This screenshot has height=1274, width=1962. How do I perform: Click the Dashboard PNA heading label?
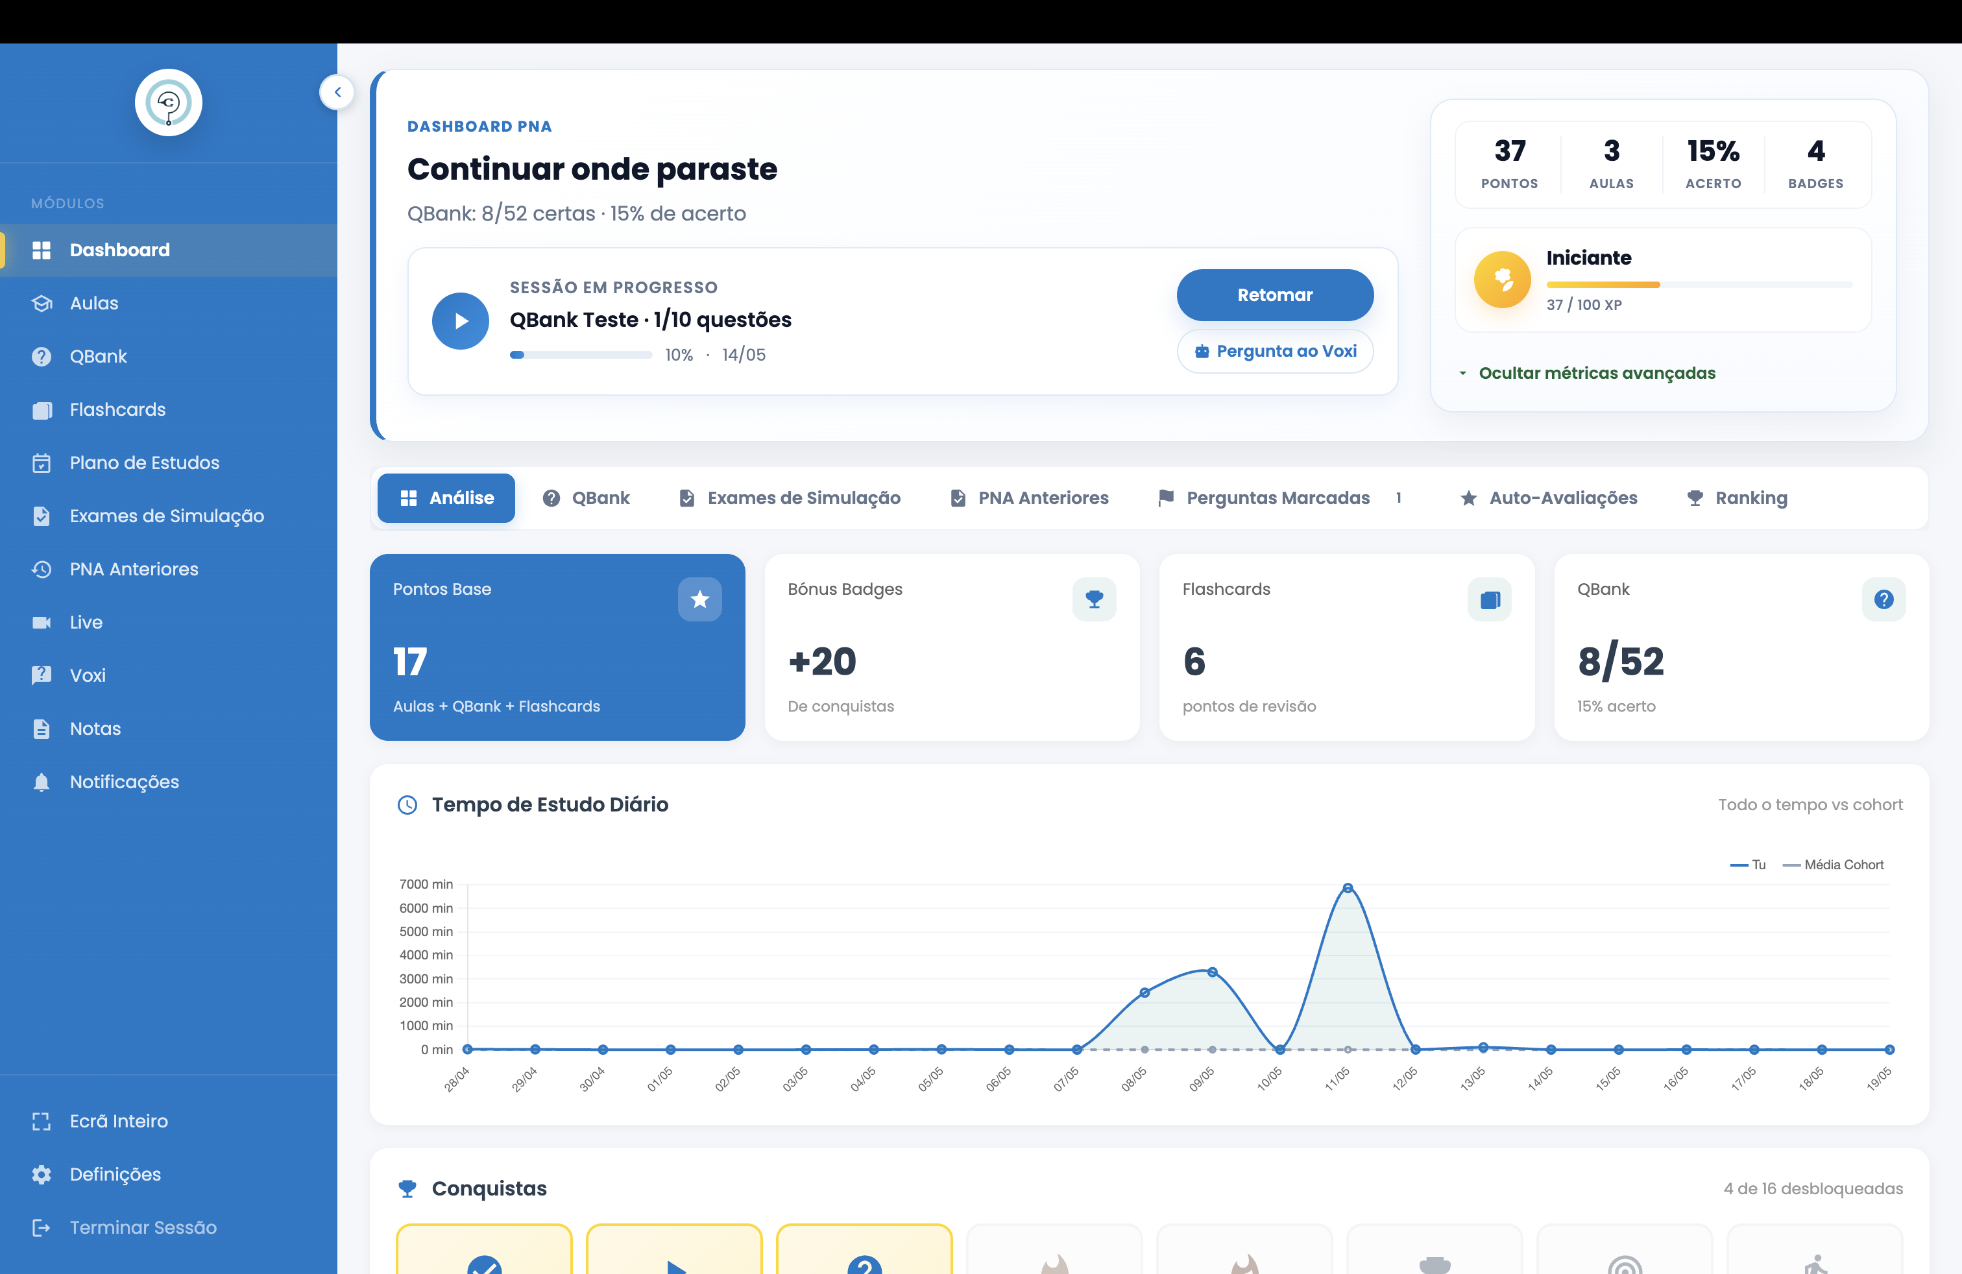point(479,126)
